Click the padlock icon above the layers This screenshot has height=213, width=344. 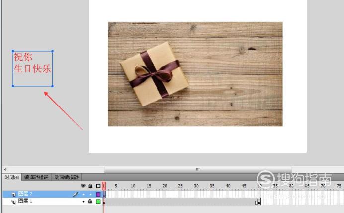tap(90, 186)
